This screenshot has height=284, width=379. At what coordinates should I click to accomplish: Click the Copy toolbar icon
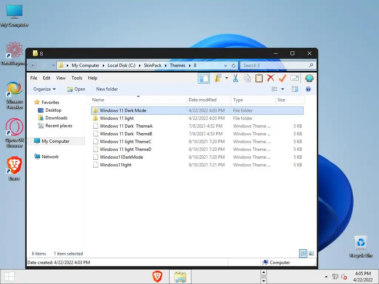click(x=247, y=78)
